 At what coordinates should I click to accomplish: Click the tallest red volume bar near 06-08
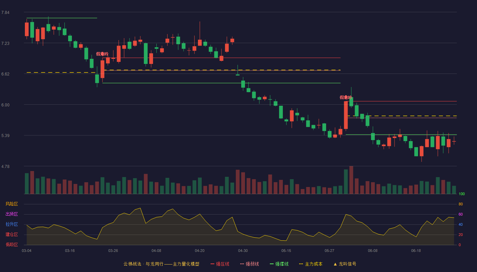click(x=351, y=180)
